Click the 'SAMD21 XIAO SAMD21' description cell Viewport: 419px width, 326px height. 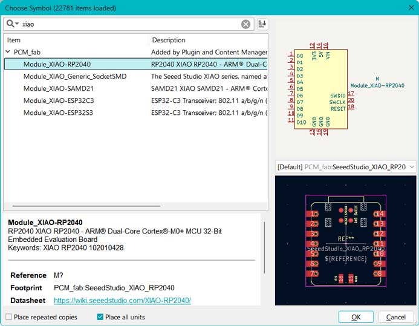coord(209,88)
